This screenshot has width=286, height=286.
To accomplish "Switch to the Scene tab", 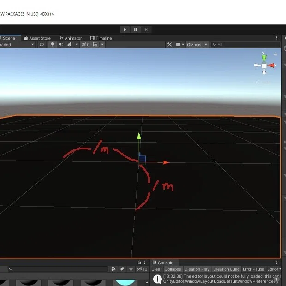I will click(9, 38).
